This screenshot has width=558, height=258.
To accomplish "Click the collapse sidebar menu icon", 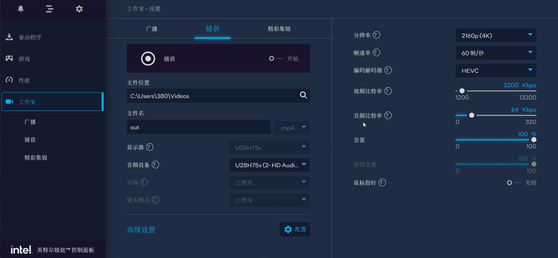I will point(50,9).
